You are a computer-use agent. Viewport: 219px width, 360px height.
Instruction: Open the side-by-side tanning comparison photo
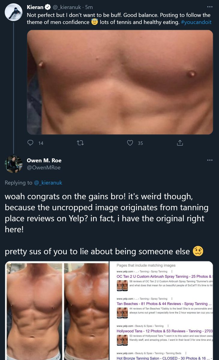tap(57, 310)
